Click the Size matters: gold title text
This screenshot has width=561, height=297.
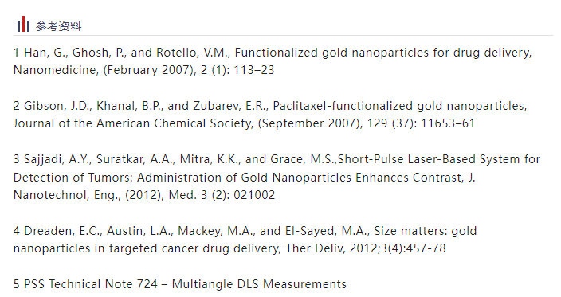[425, 231]
